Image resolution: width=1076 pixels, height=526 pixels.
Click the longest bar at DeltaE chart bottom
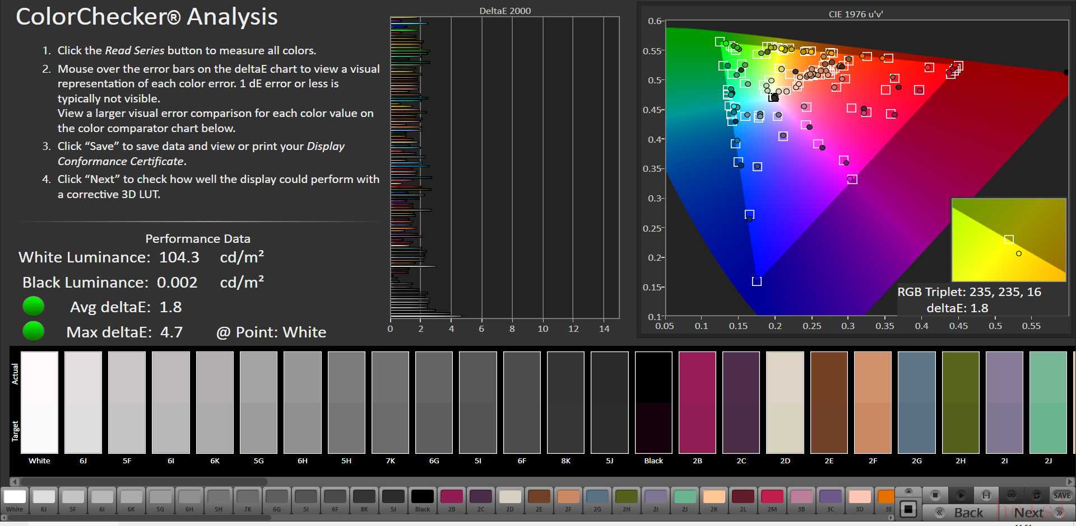426,316
